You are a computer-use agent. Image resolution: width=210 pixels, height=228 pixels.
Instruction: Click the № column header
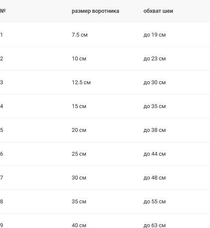[3, 11]
